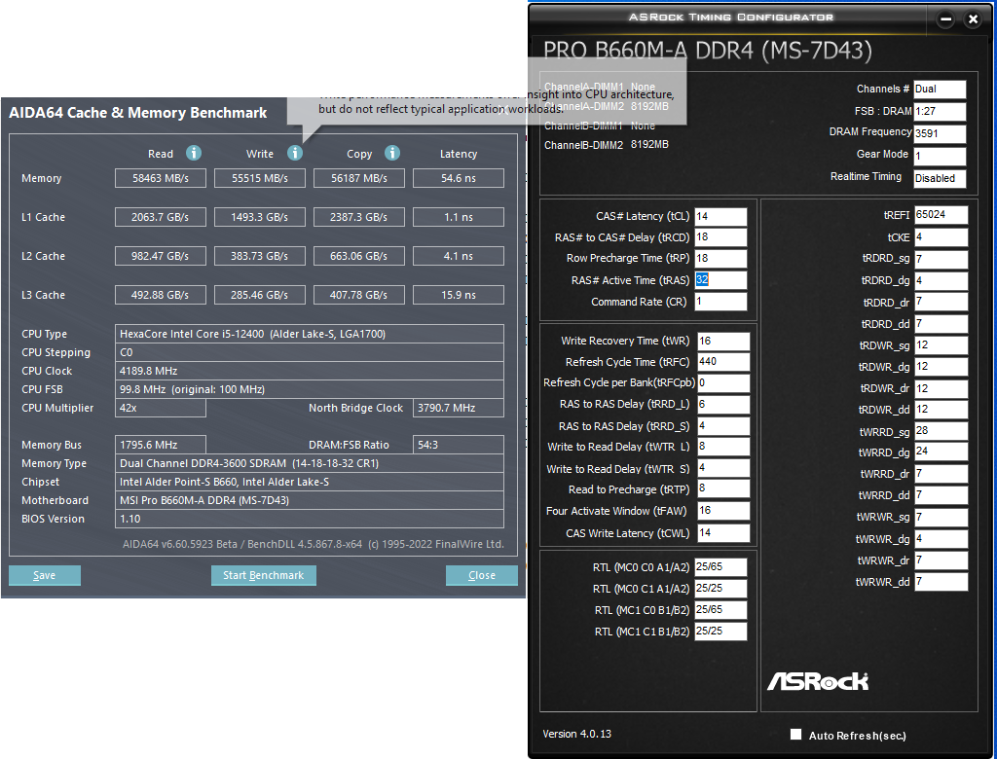Click the CAS# Latency (tCL) field
This screenshot has width=997, height=759.
[720, 217]
